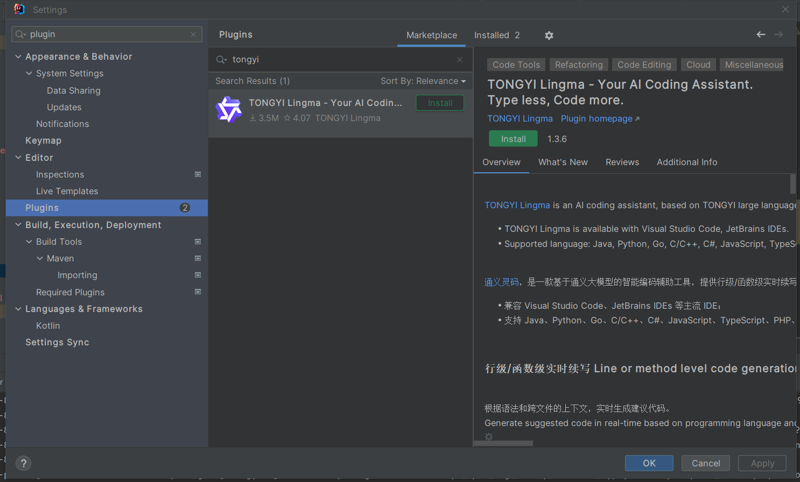Confirm settings with OK button

click(x=649, y=463)
